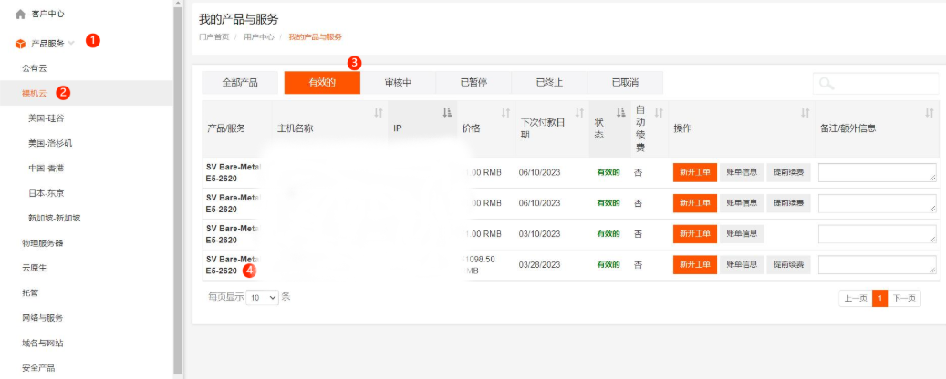Open 客户中心 in the sidebar

(x=47, y=14)
